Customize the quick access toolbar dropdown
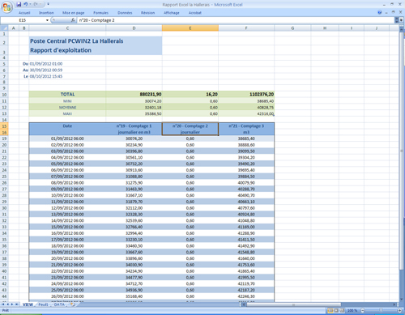The height and width of the screenshot is (315, 405). [48, 4]
